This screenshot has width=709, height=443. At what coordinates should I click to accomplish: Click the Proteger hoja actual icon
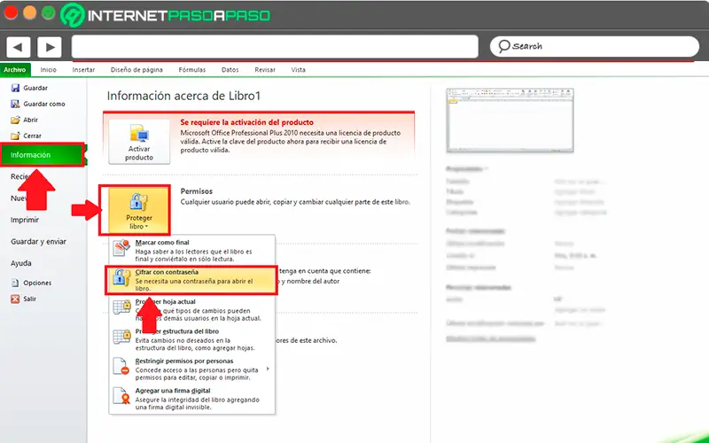(121, 307)
